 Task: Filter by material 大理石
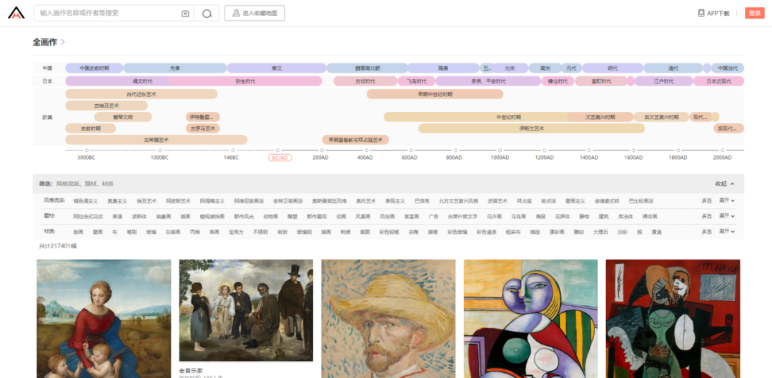[600, 232]
